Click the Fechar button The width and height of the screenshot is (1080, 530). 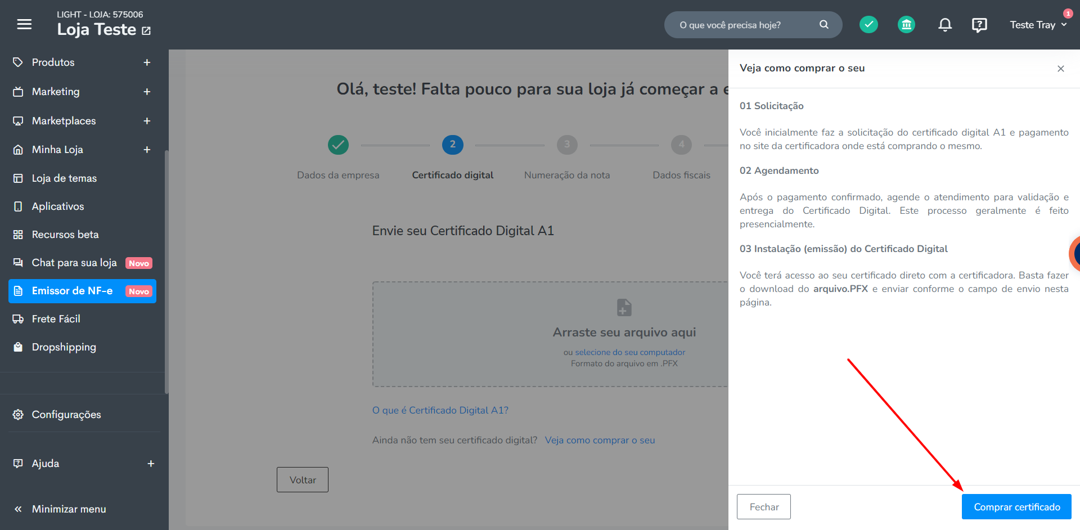pos(764,507)
